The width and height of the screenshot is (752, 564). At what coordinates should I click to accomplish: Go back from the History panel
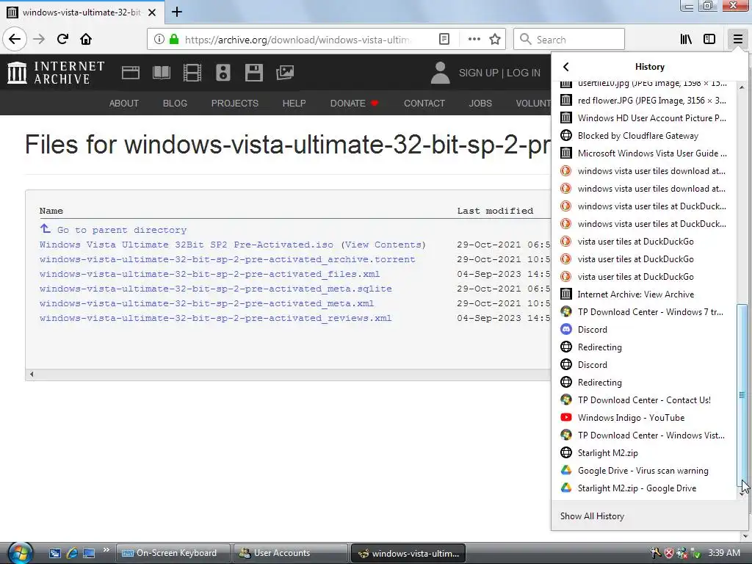566,67
